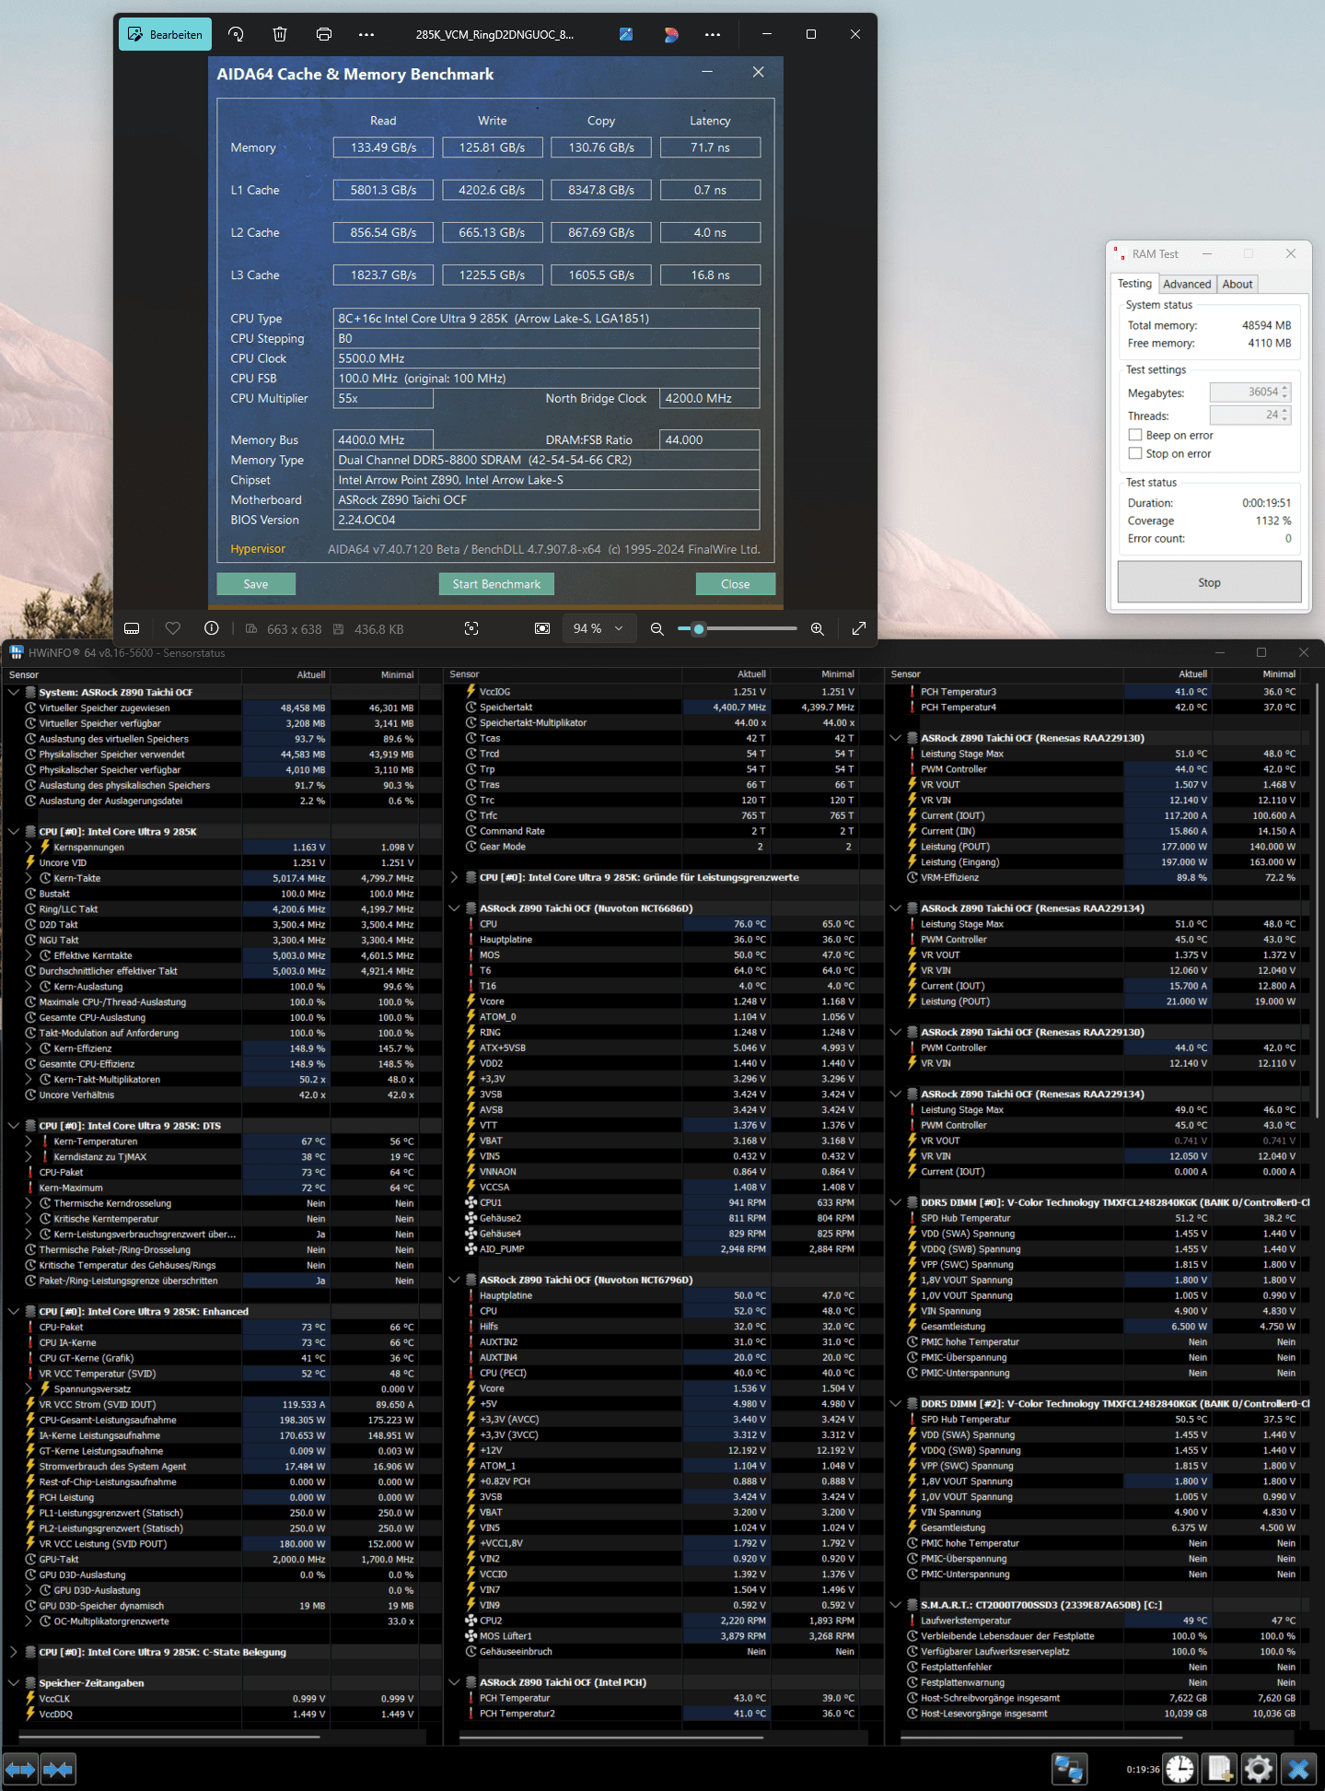
Task: Select the Ring/LLC Takt sensor row
Action: [221, 909]
